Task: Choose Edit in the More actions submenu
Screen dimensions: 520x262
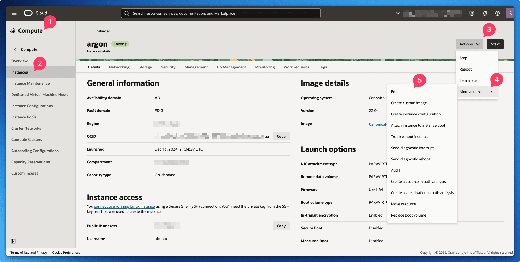Action: pyautogui.click(x=422, y=92)
